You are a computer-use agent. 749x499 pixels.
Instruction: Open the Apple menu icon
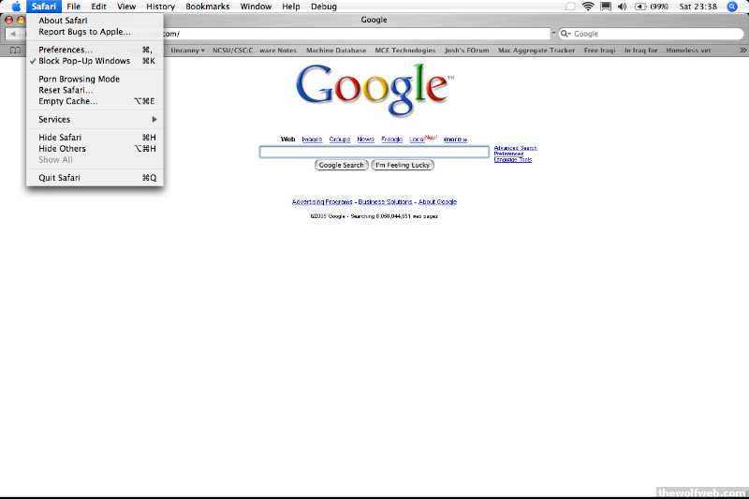tap(16, 7)
